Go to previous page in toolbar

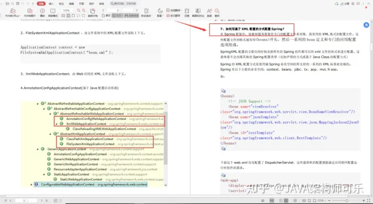[103, 10]
